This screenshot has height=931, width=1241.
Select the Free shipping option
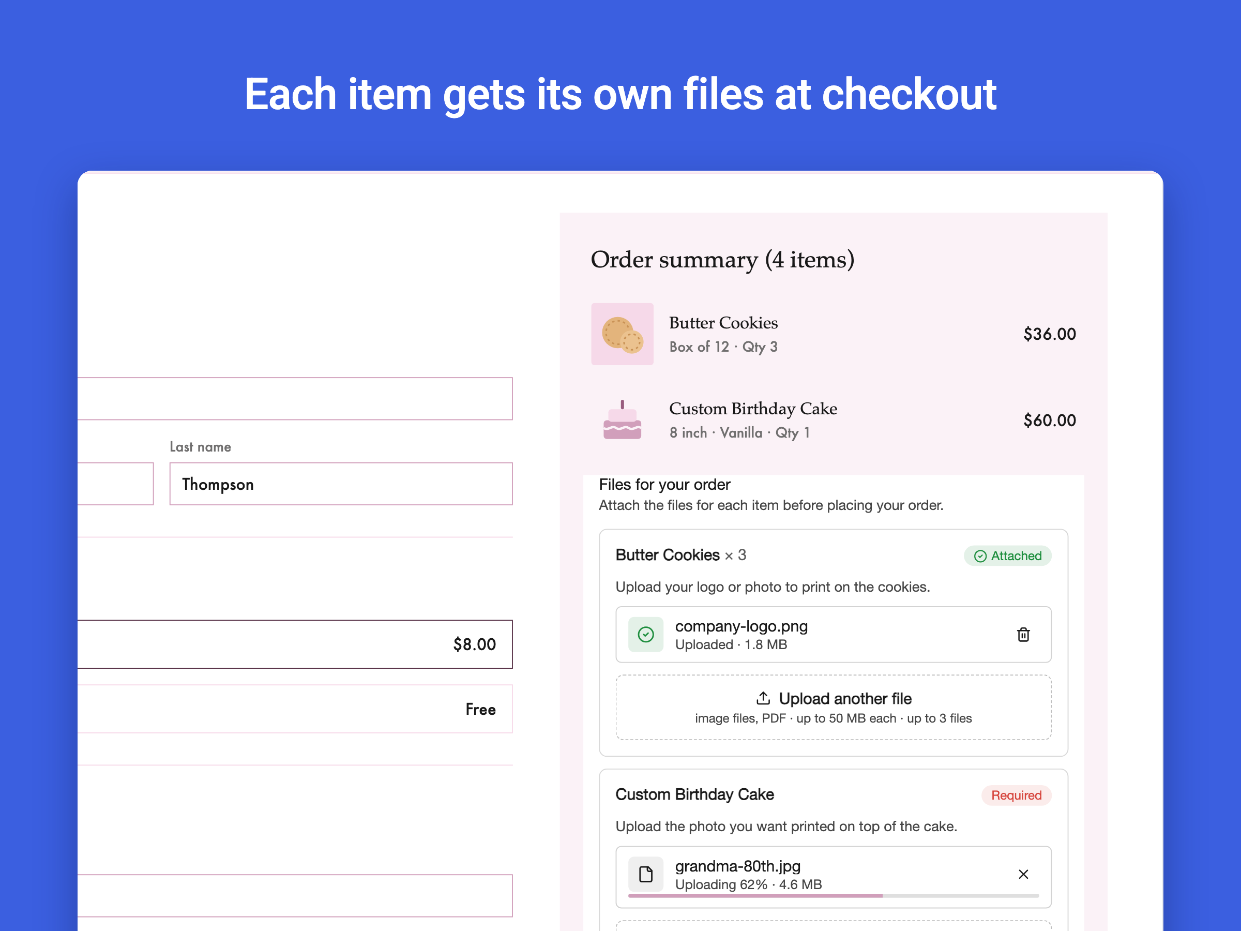pyautogui.click(x=295, y=709)
